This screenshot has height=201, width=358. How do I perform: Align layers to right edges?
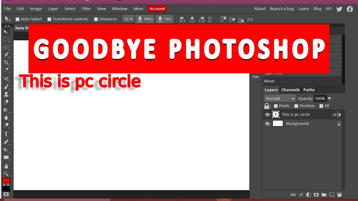pos(201,19)
